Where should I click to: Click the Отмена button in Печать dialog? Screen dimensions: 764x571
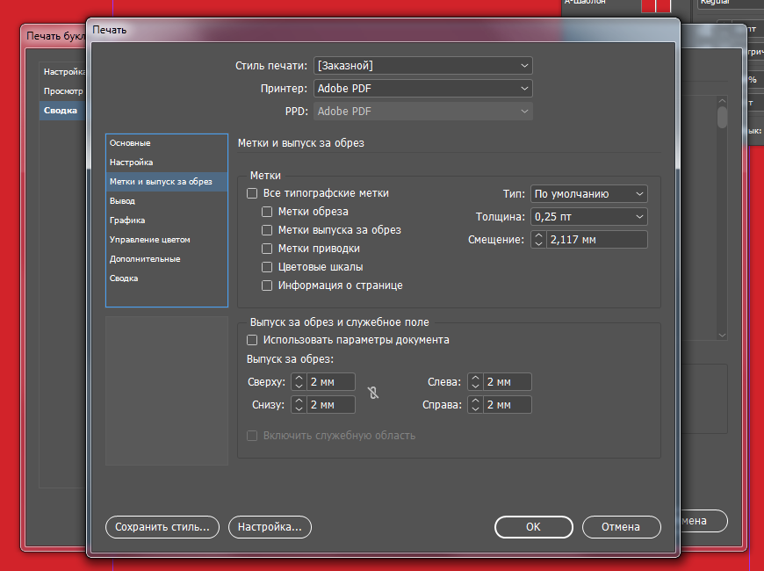pyautogui.click(x=621, y=527)
